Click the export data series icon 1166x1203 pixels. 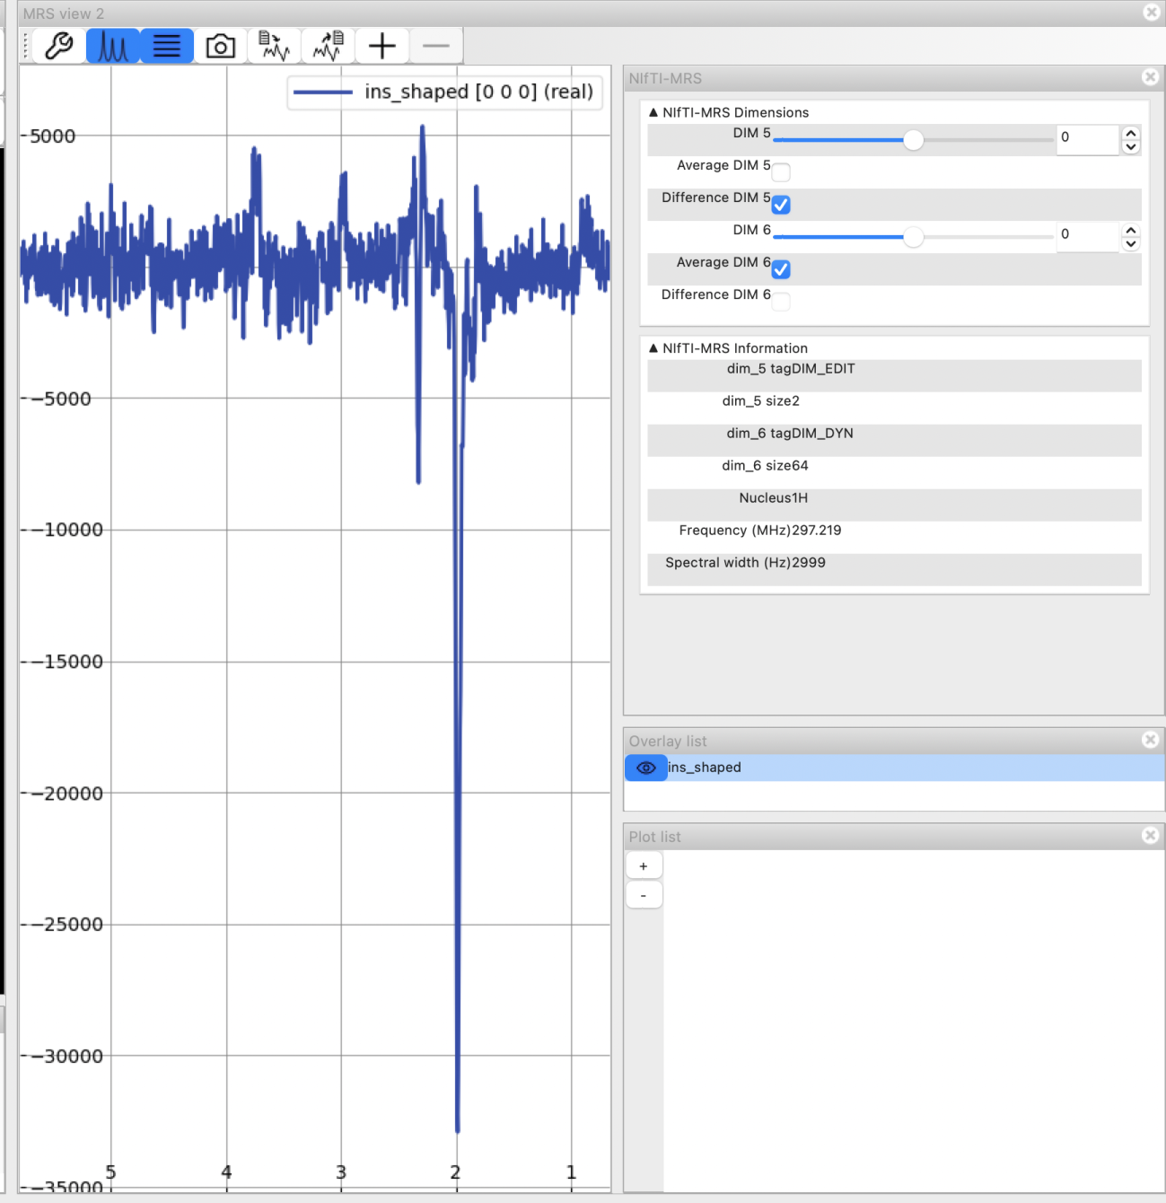329,46
